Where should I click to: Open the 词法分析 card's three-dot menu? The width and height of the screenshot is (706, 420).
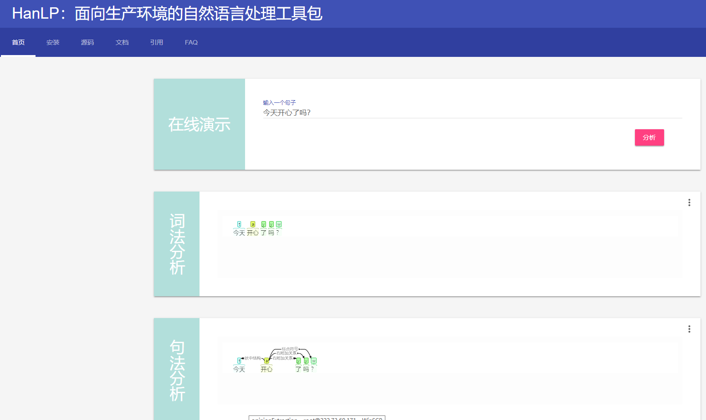[x=689, y=202]
